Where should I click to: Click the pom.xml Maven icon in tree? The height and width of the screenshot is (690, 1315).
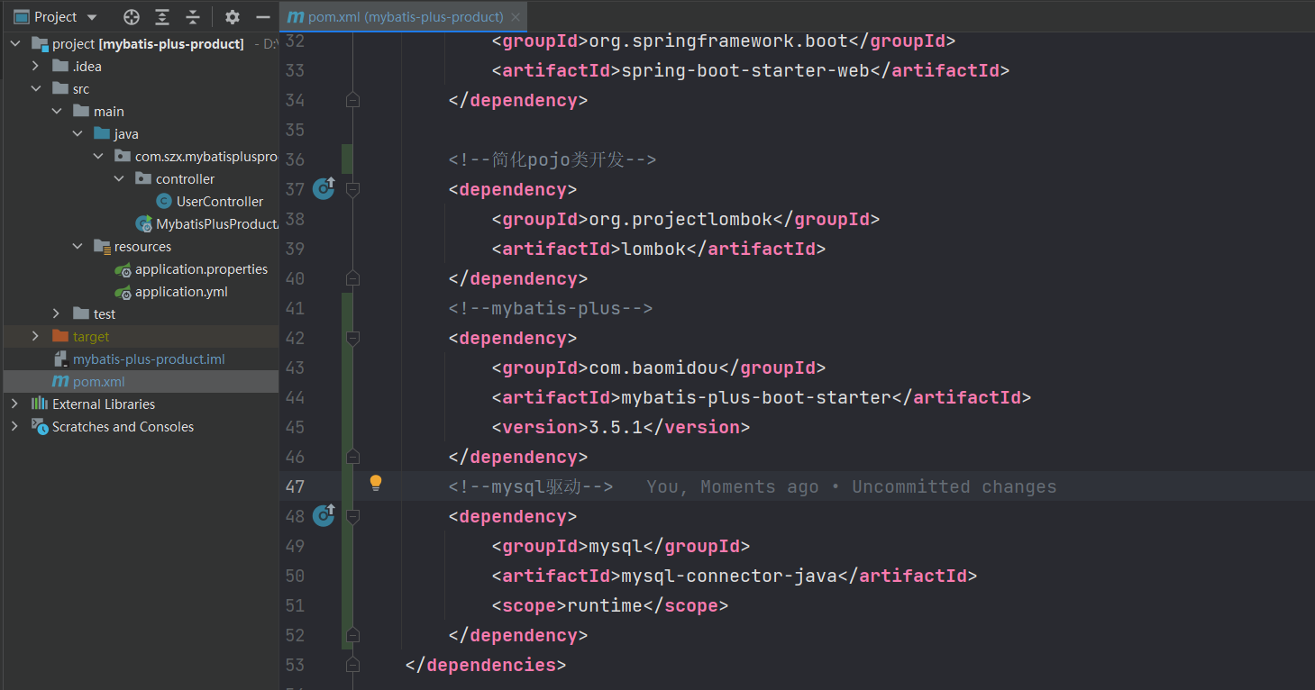click(x=60, y=381)
